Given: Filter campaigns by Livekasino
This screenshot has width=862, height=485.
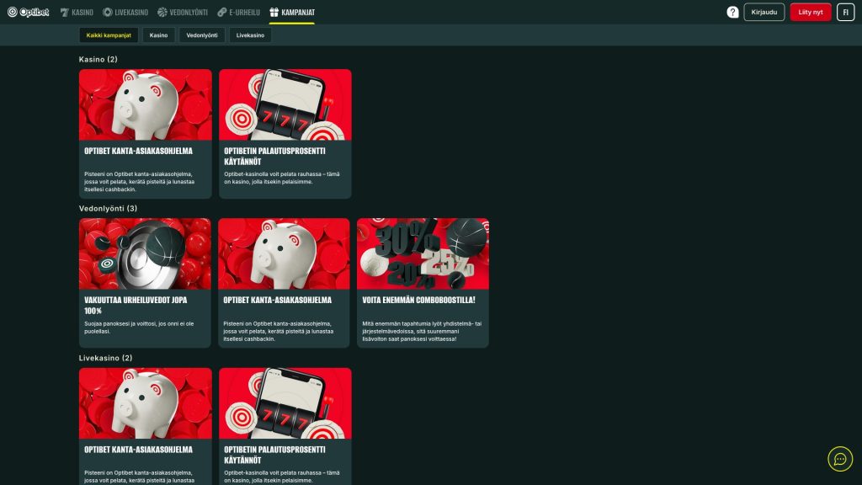Looking at the screenshot, I should pos(250,35).
